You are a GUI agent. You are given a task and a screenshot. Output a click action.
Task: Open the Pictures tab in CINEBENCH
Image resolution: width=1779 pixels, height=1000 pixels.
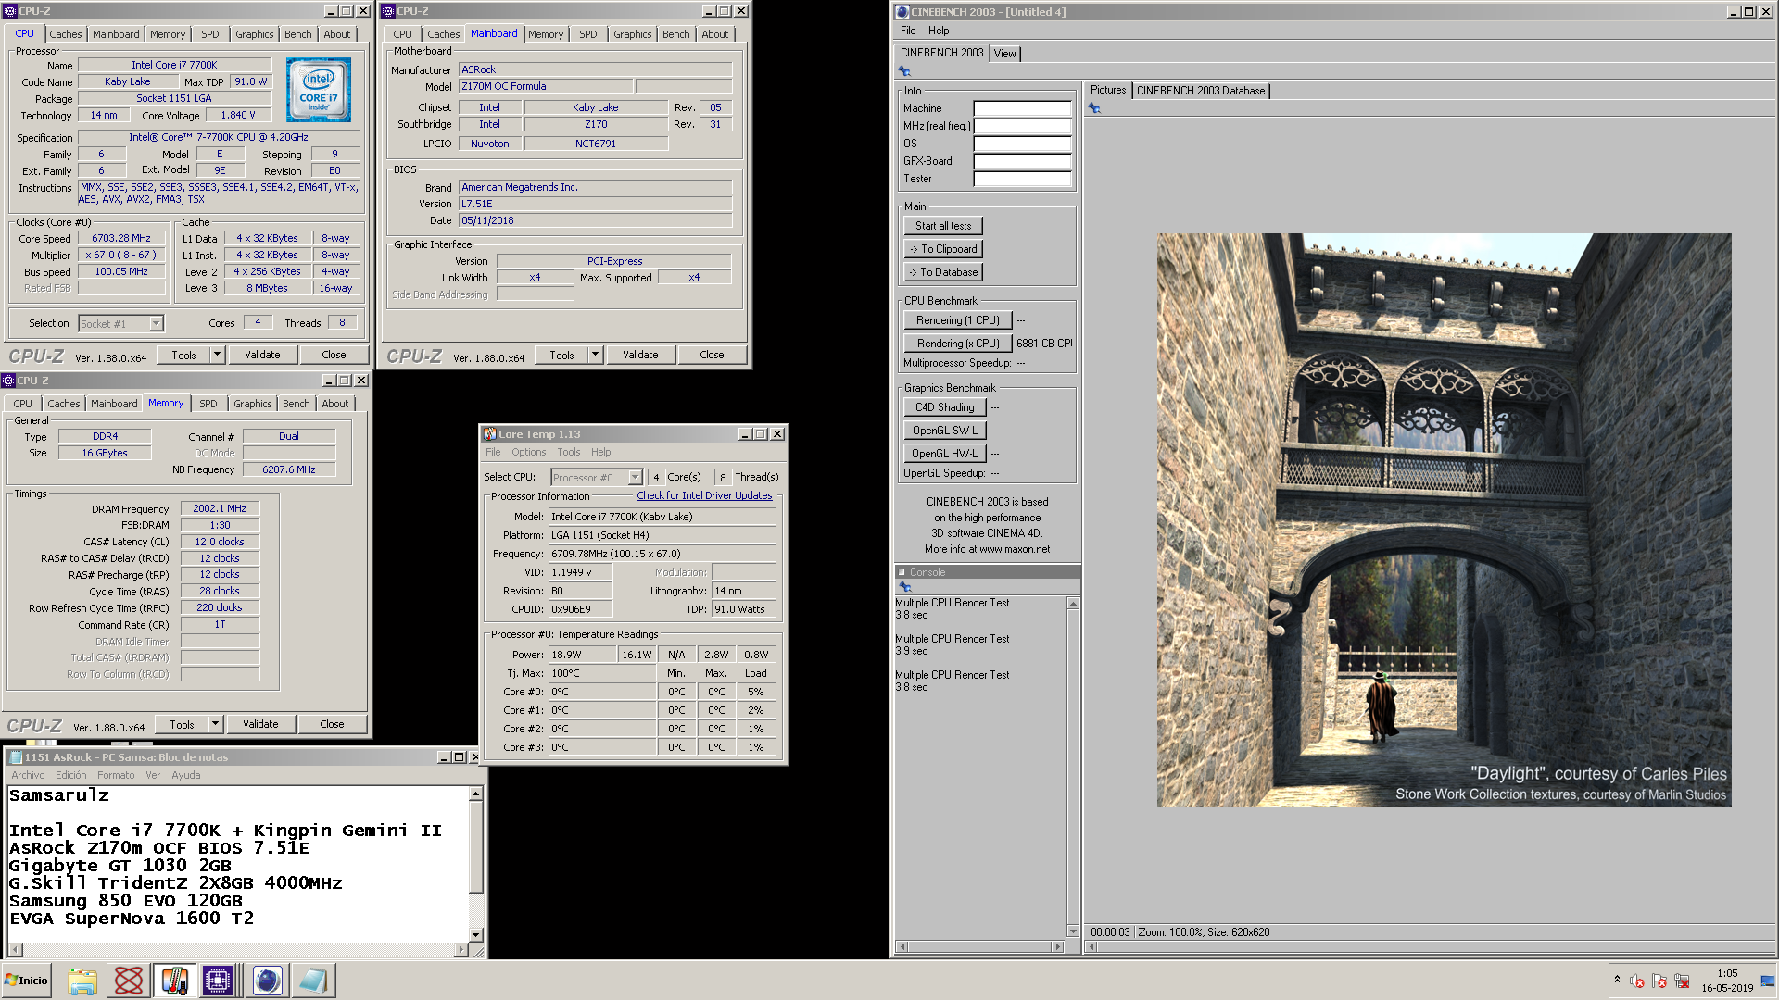(x=1108, y=90)
